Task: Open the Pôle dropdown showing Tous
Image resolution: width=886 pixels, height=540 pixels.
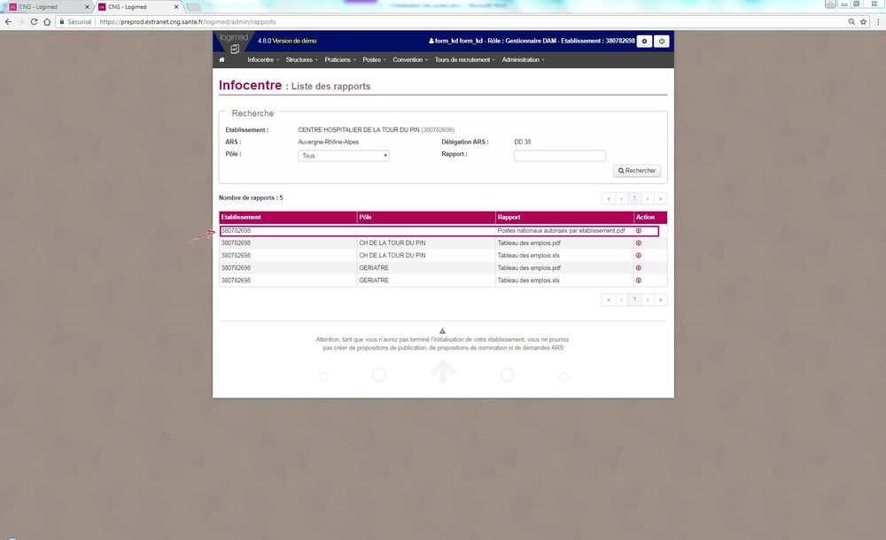Action: coord(344,155)
